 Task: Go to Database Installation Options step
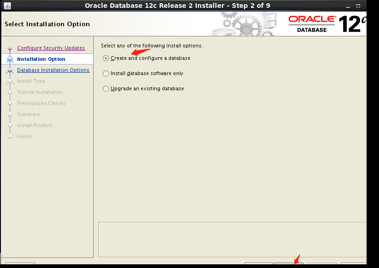[53, 70]
